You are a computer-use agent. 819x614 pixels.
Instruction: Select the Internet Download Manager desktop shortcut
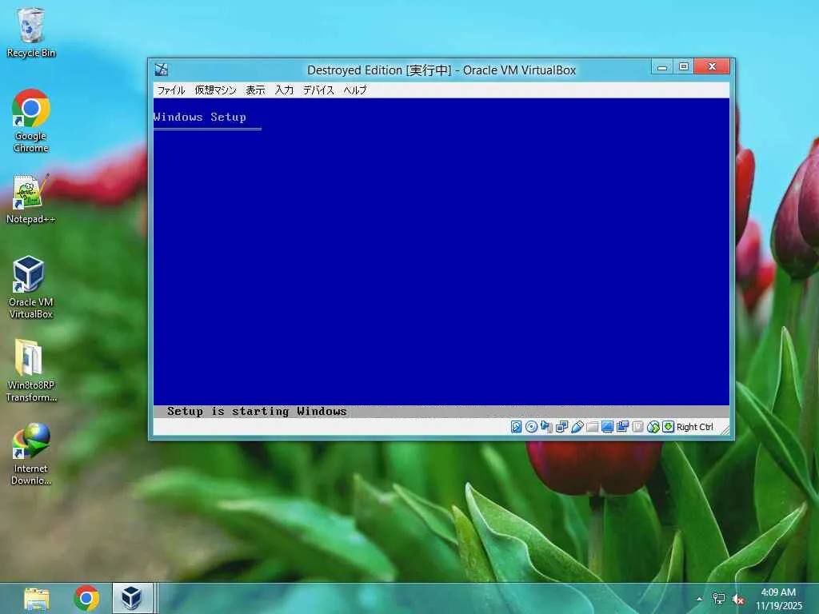tap(31, 454)
